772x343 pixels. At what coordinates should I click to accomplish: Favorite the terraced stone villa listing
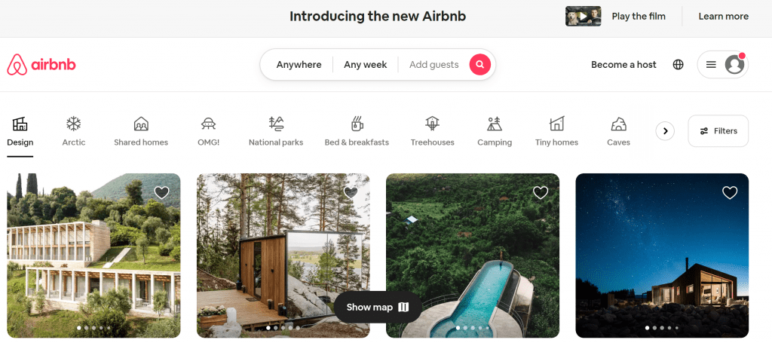pyautogui.click(x=162, y=192)
